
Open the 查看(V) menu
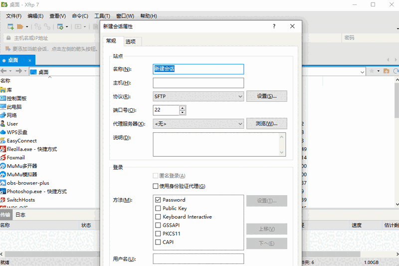point(57,16)
